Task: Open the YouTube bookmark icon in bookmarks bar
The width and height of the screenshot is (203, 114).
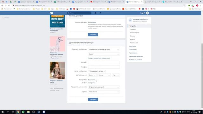Action: 140,9
